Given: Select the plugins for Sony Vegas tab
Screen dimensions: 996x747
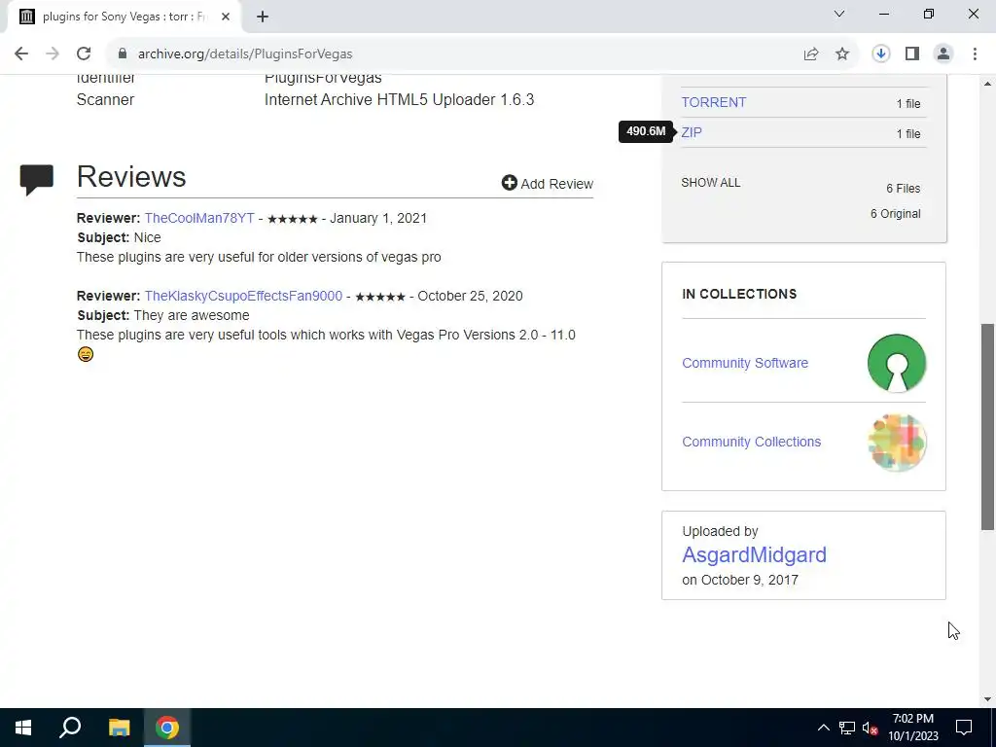Looking at the screenshot, I should click(x=124, y=17).
